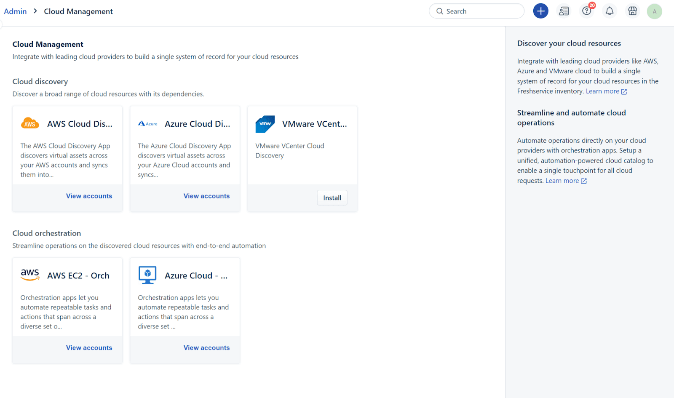Open Learn more under Streamline and automate
Screen dimensions: 674x398
pos(562,181)
